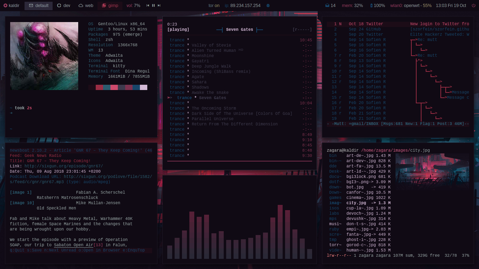Open message 3 Sep 20 Twitter
Image resolution: width=479 pixels, height=269 pixels.
pyautogui.click(x=398, y=35)
